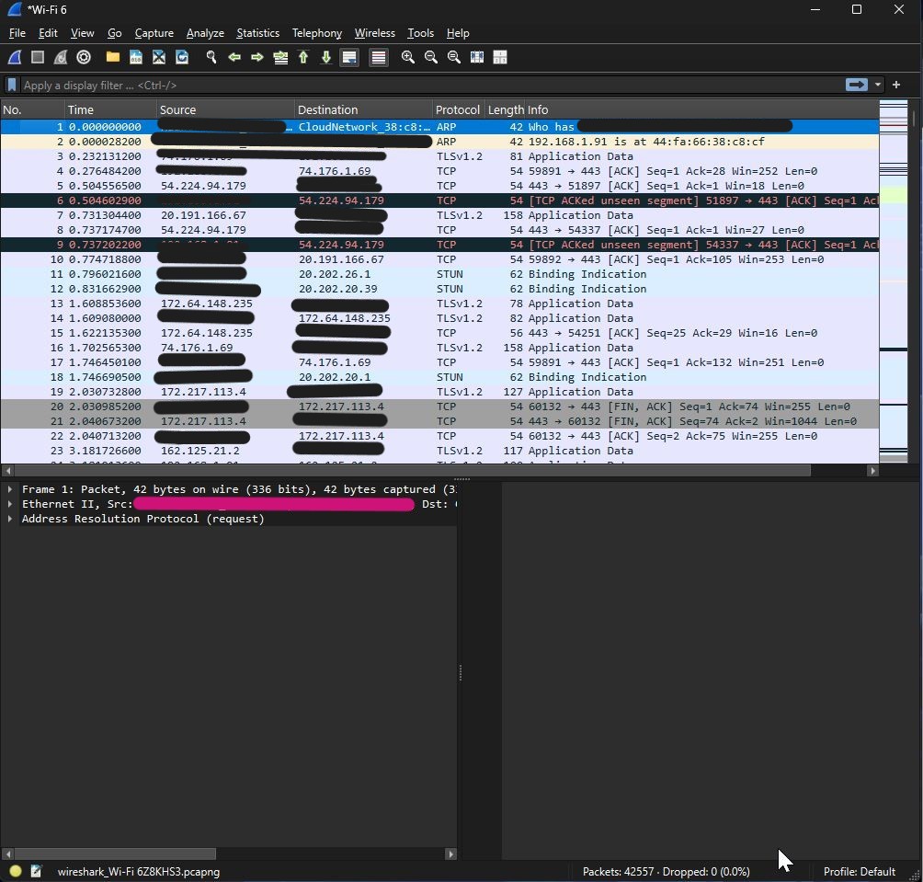Click Profile: Default in the status bar
This screenshot has height=882, width=923.
pyautogui.click(x=859, y=871)
